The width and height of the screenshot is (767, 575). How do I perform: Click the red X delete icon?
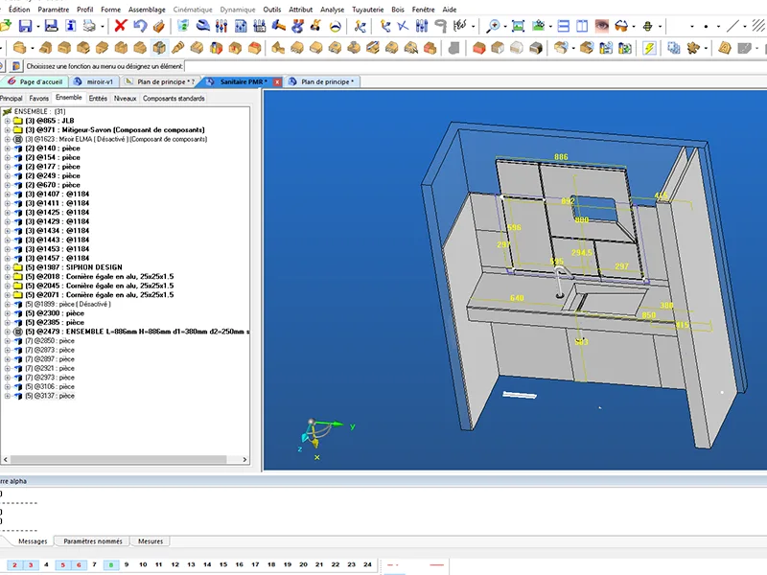pos(121,26)
